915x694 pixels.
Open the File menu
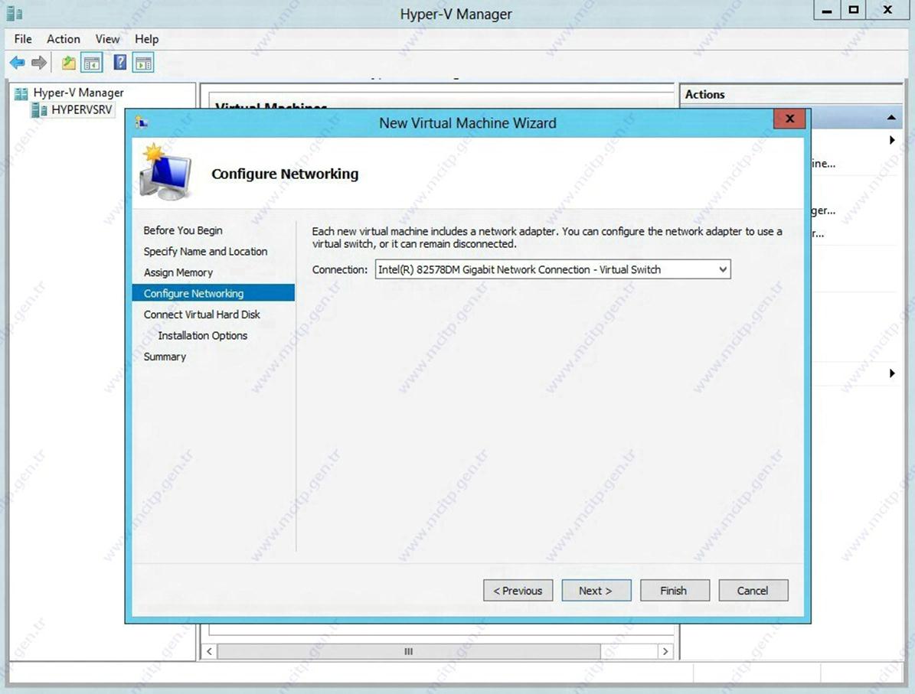tap(23, 39)
